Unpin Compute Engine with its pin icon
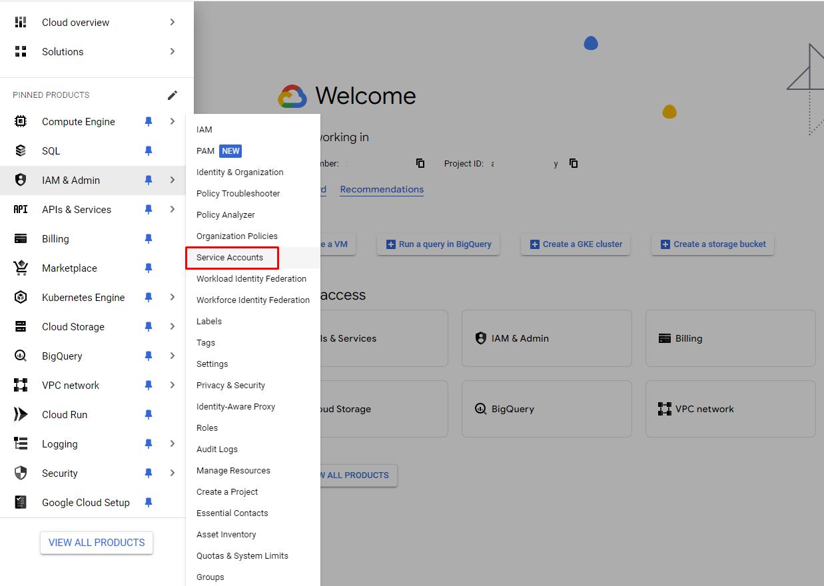824x586 pixels. click(149, 121)
